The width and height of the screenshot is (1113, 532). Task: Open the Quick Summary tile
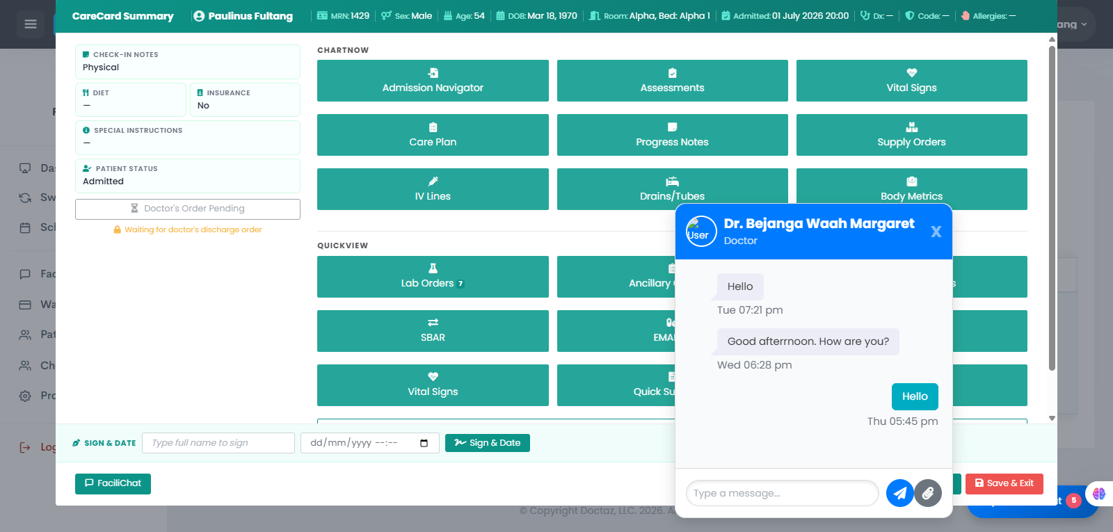[x=616, y=385]
